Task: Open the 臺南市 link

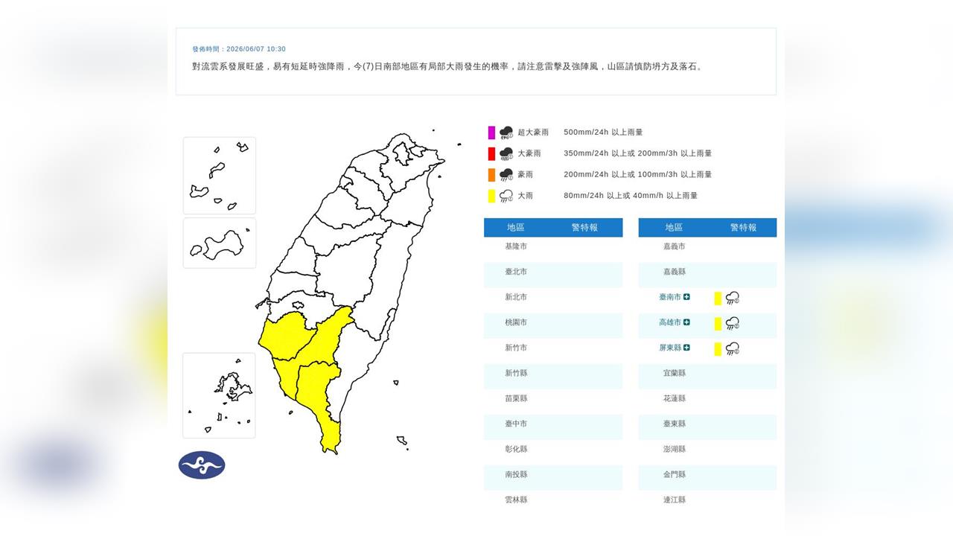Action: [670, 297]
